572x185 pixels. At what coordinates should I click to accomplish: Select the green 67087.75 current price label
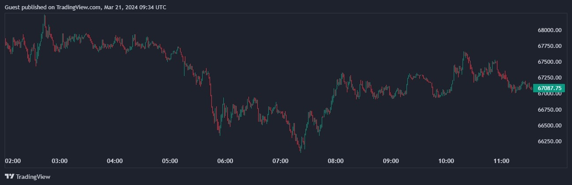click(x=549, y=88)
